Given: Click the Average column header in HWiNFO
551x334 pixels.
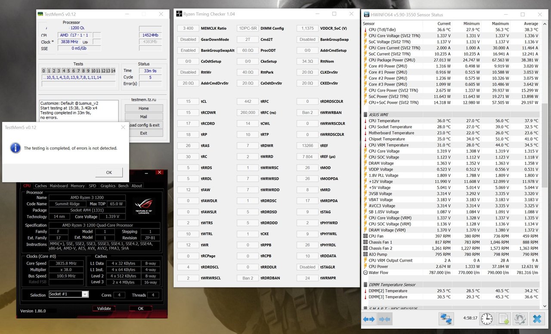Looking at the screenshot, I should (x=531, y=24).
